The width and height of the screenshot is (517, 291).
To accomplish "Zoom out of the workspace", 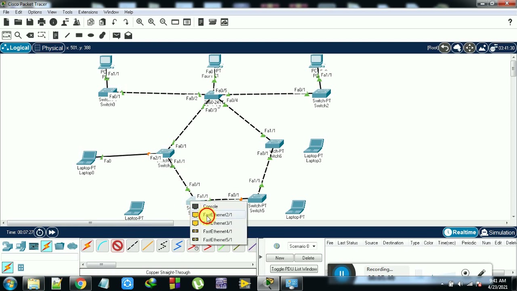I will 163,22.
